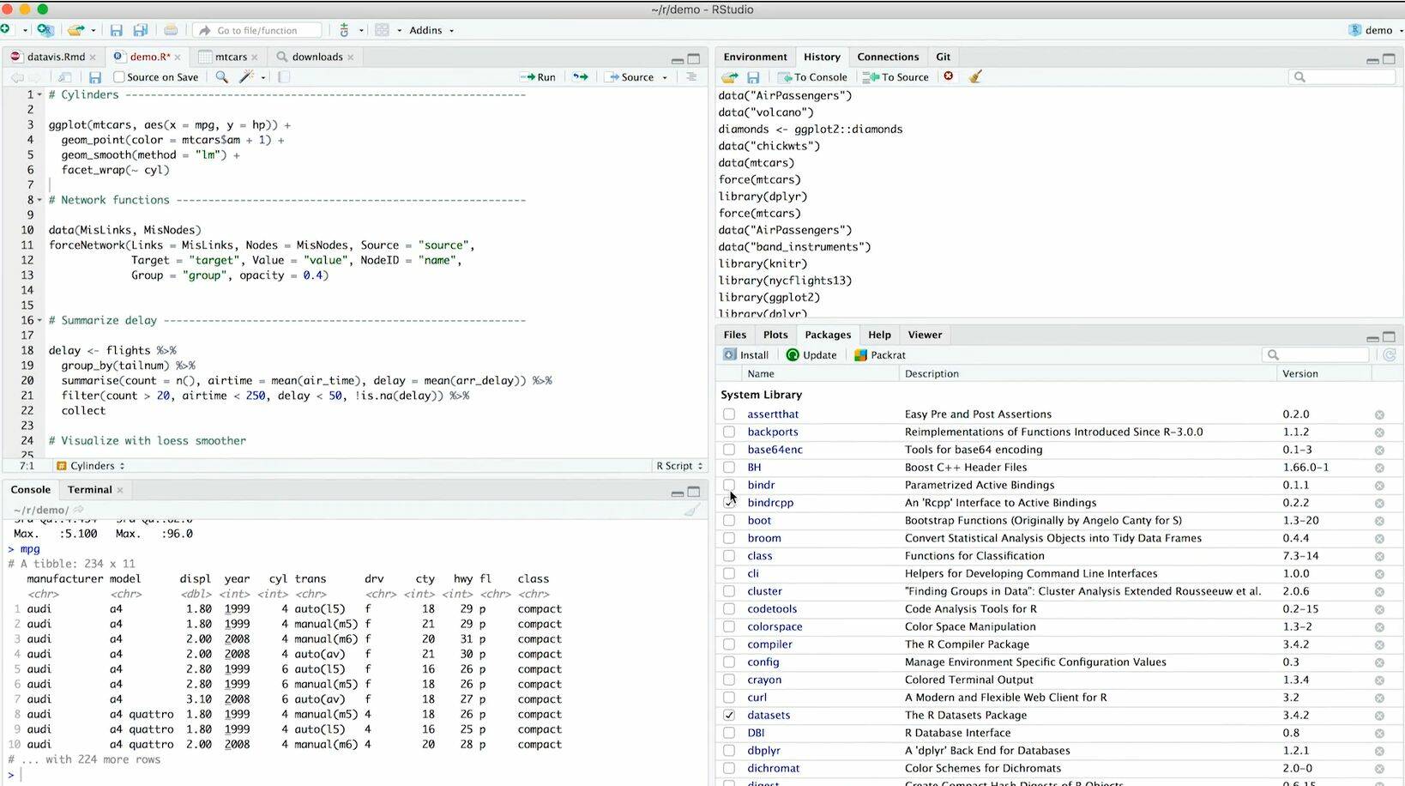Click the Go to file/function field
The height and width of the screenshot is (786, 1405).
(x=257, y=30)
